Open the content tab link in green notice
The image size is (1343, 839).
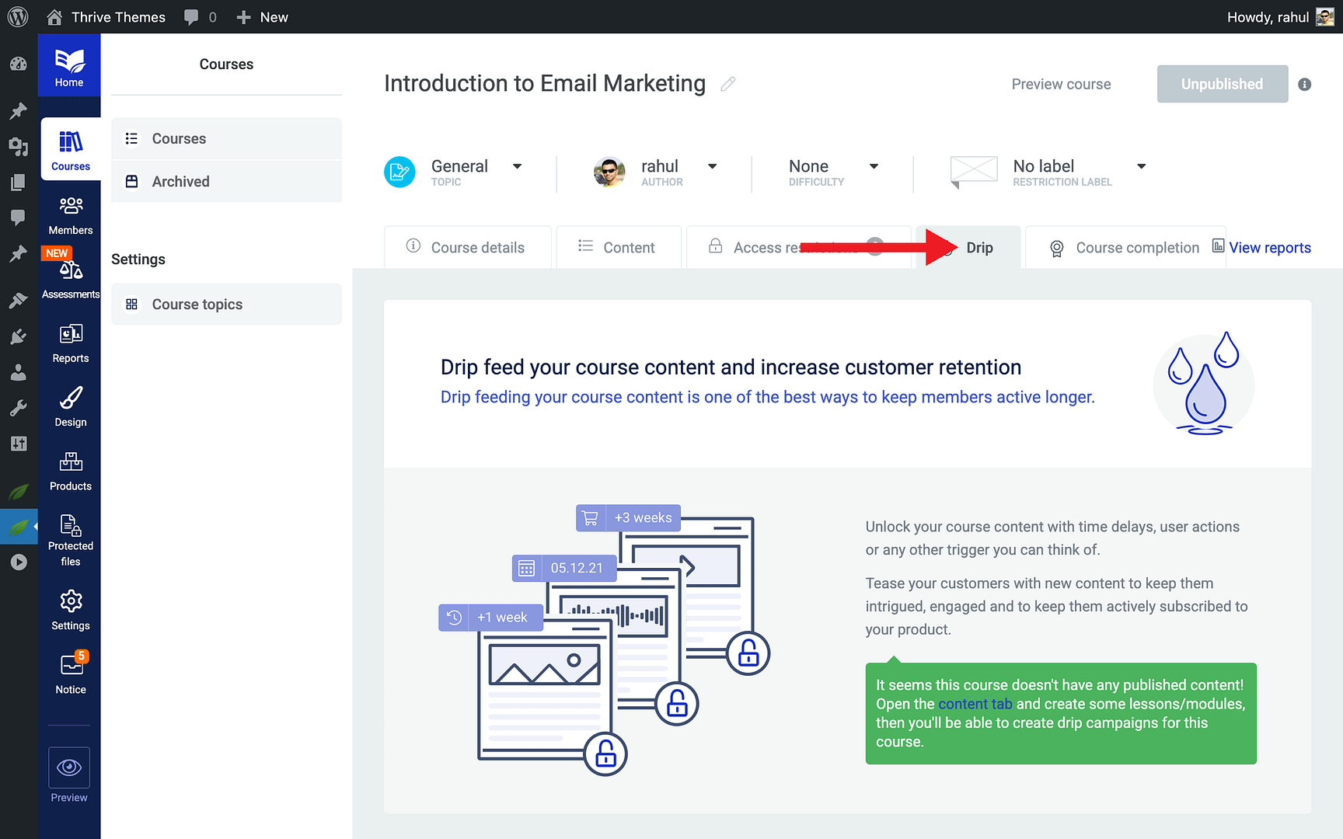[975, 703]
